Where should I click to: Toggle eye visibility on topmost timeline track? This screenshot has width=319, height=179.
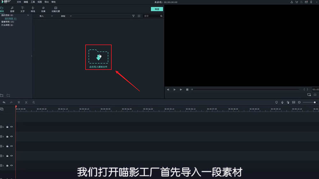click(x=11, y=127)
